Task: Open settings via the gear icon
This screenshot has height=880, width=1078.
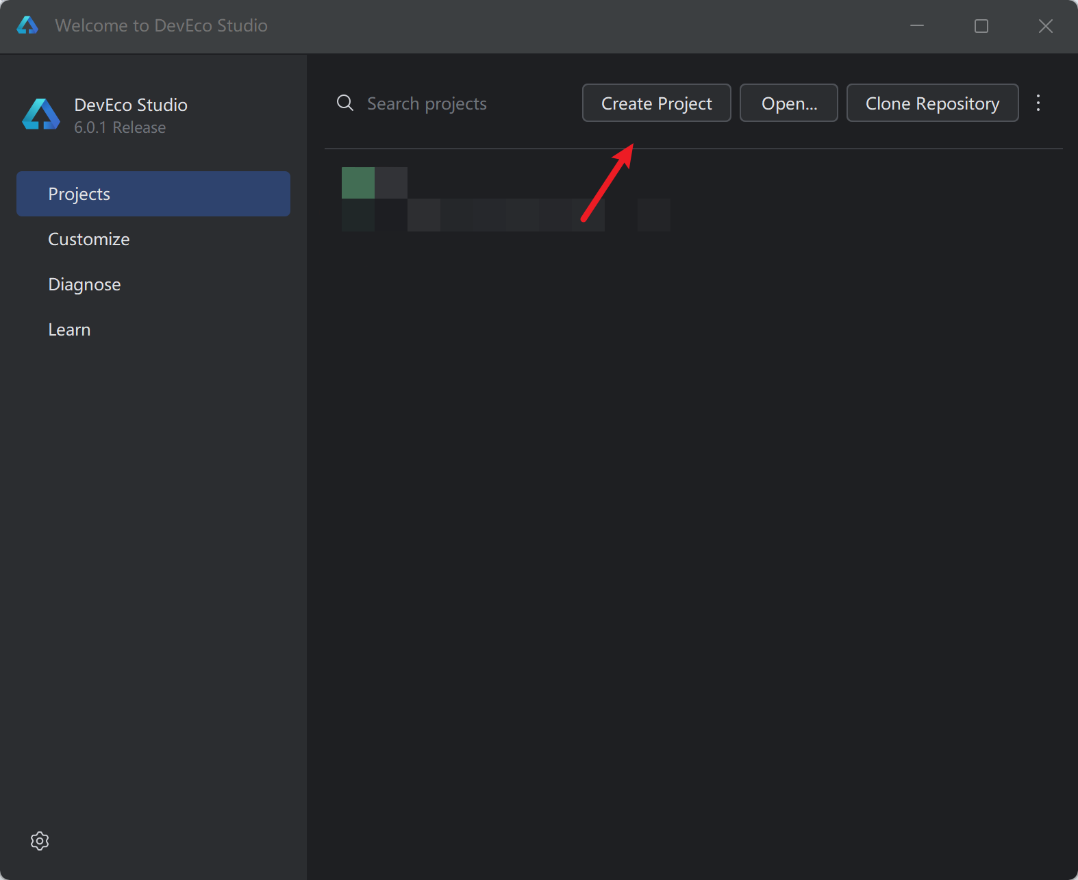Action: pyautogui.click(x=40, y=841)
